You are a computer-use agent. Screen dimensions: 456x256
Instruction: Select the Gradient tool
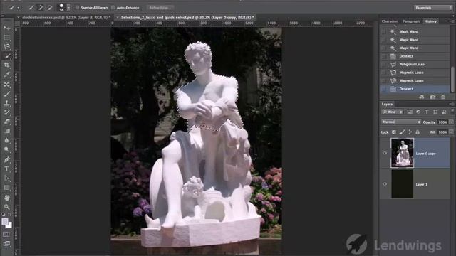click(6, 131)
